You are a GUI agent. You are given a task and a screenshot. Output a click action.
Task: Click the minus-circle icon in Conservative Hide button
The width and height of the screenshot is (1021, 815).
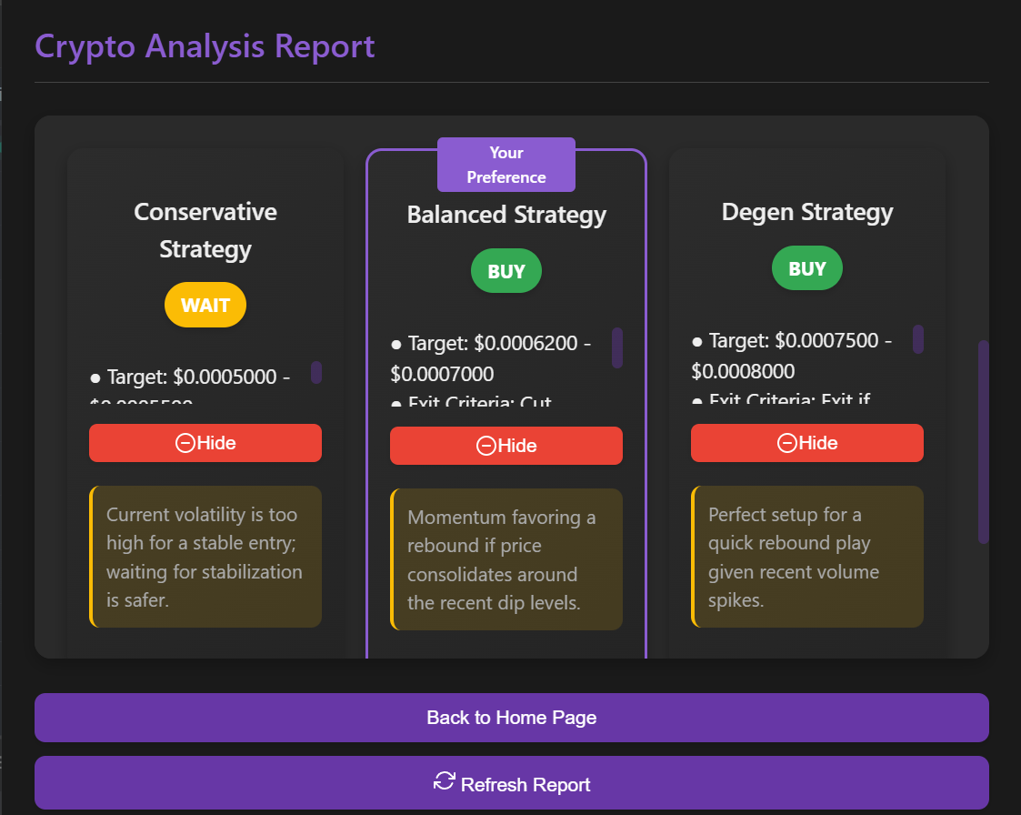click(x=185, y=443)
